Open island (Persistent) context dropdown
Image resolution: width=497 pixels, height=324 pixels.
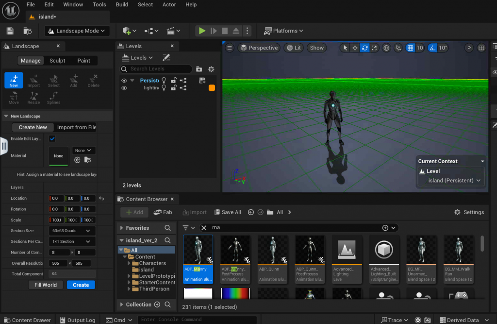click(454, 181)
